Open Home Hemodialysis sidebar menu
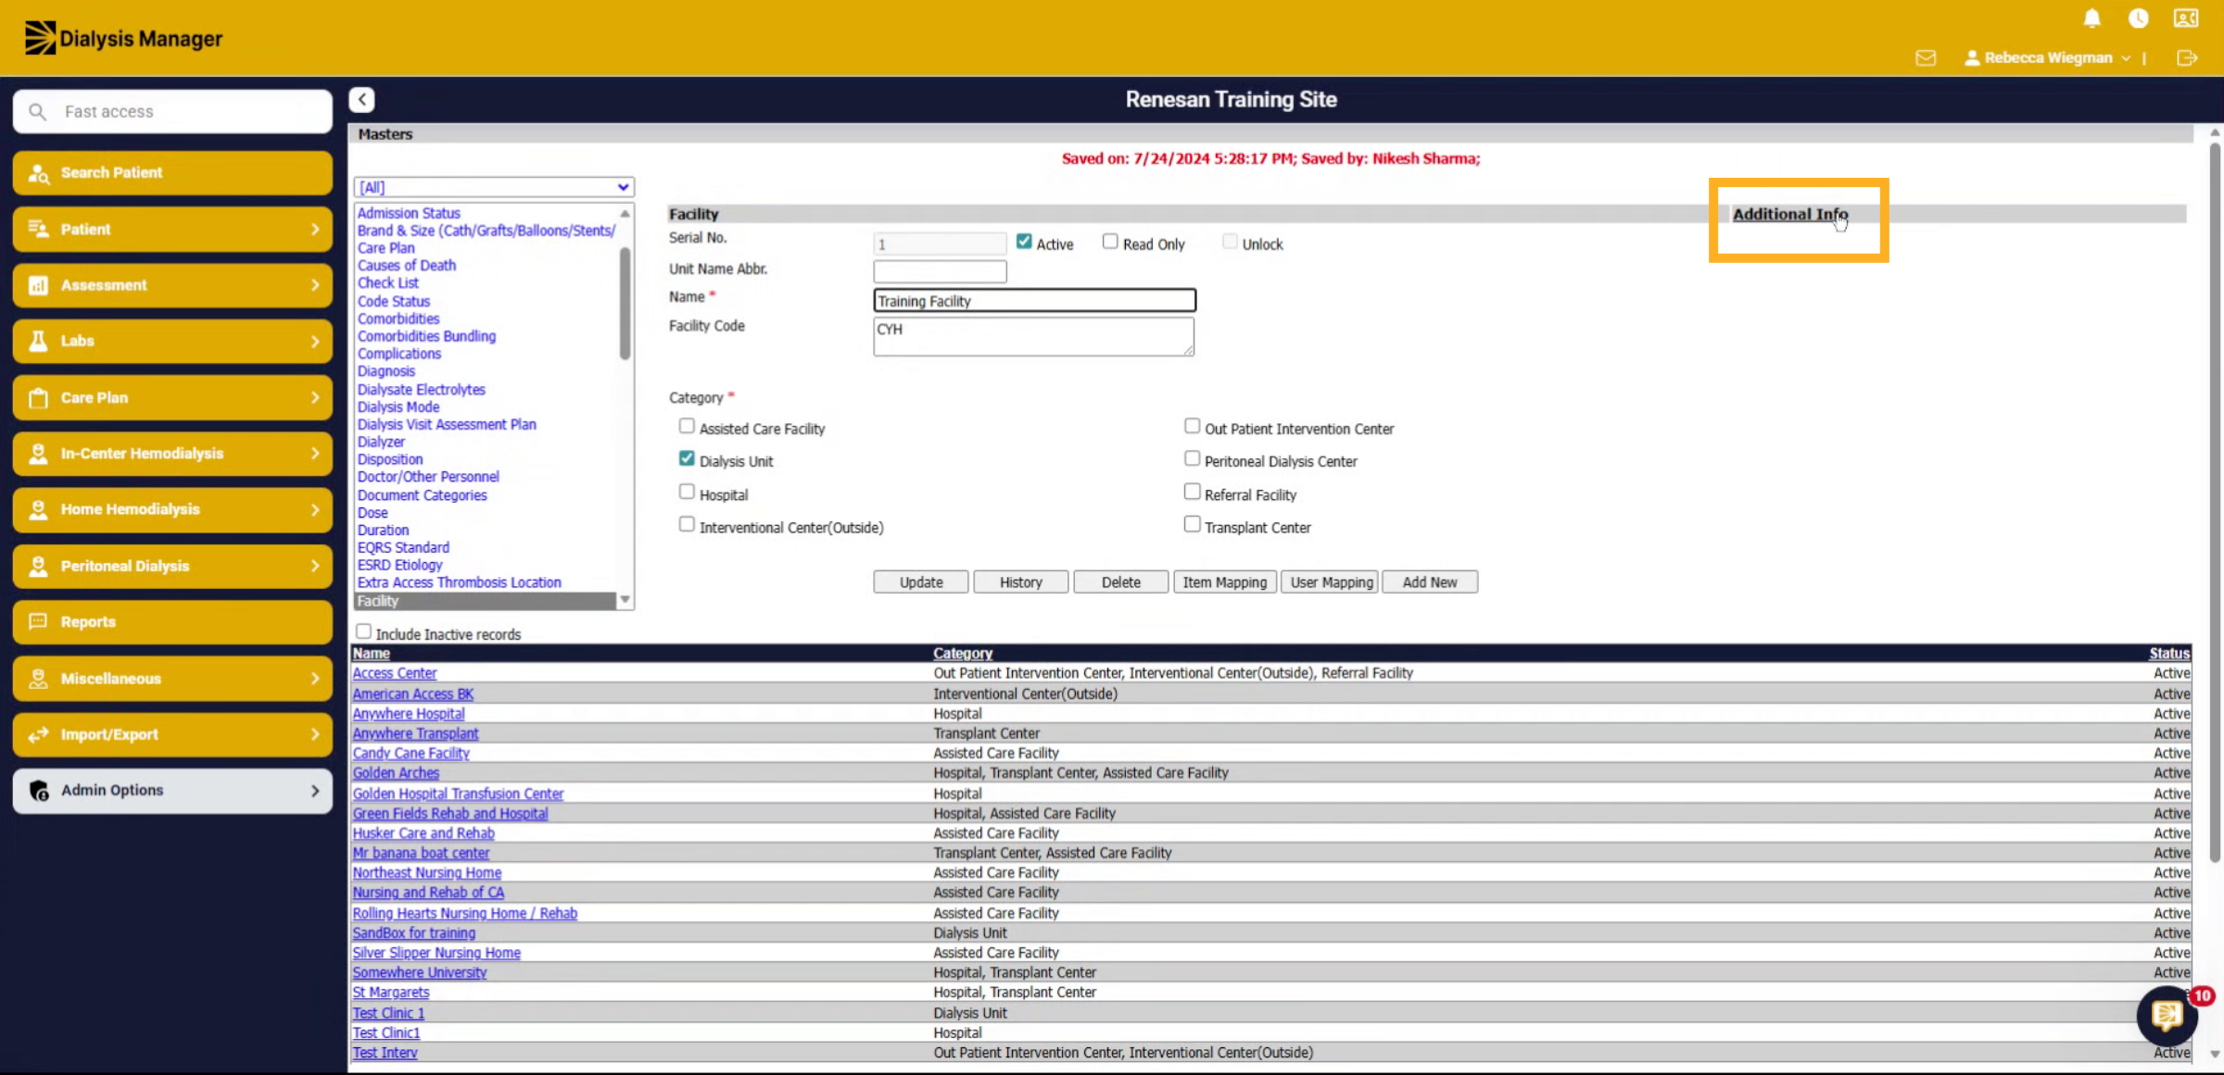 (172, 509)
